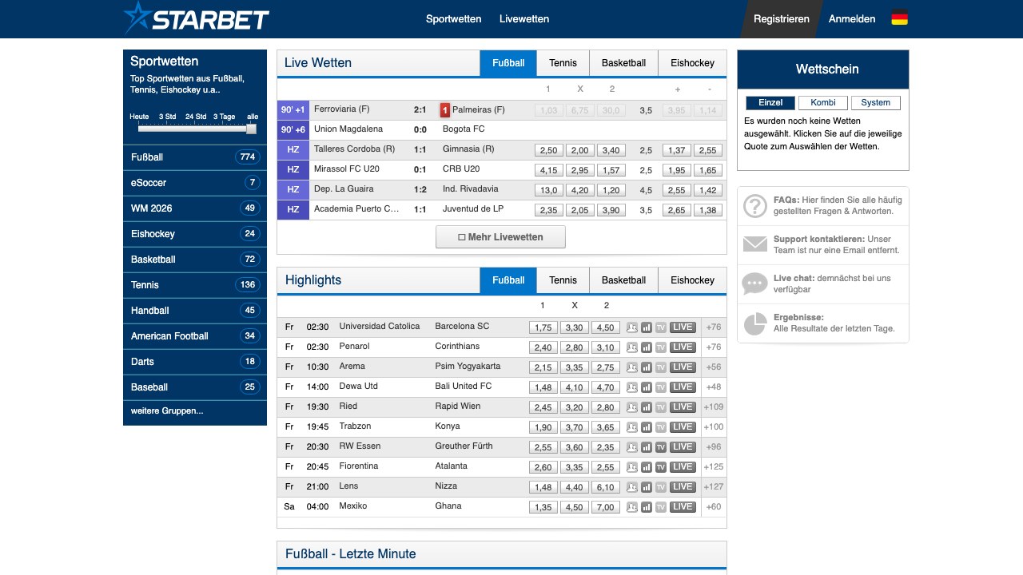Expand +109 more bets for Ried match
The width and height of the screenshot is (1023, 575).
[x=714, y=407]
